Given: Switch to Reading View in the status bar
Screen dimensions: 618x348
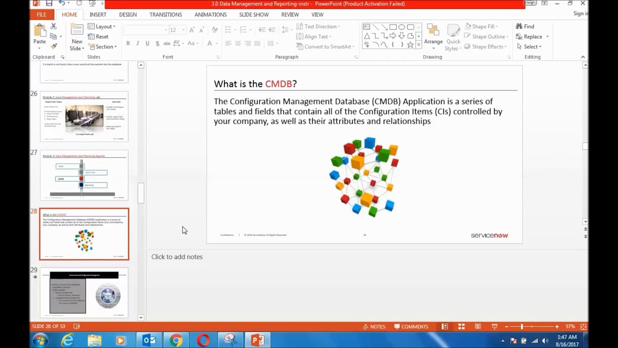Looking at the screenshot, I should [478, 327].
